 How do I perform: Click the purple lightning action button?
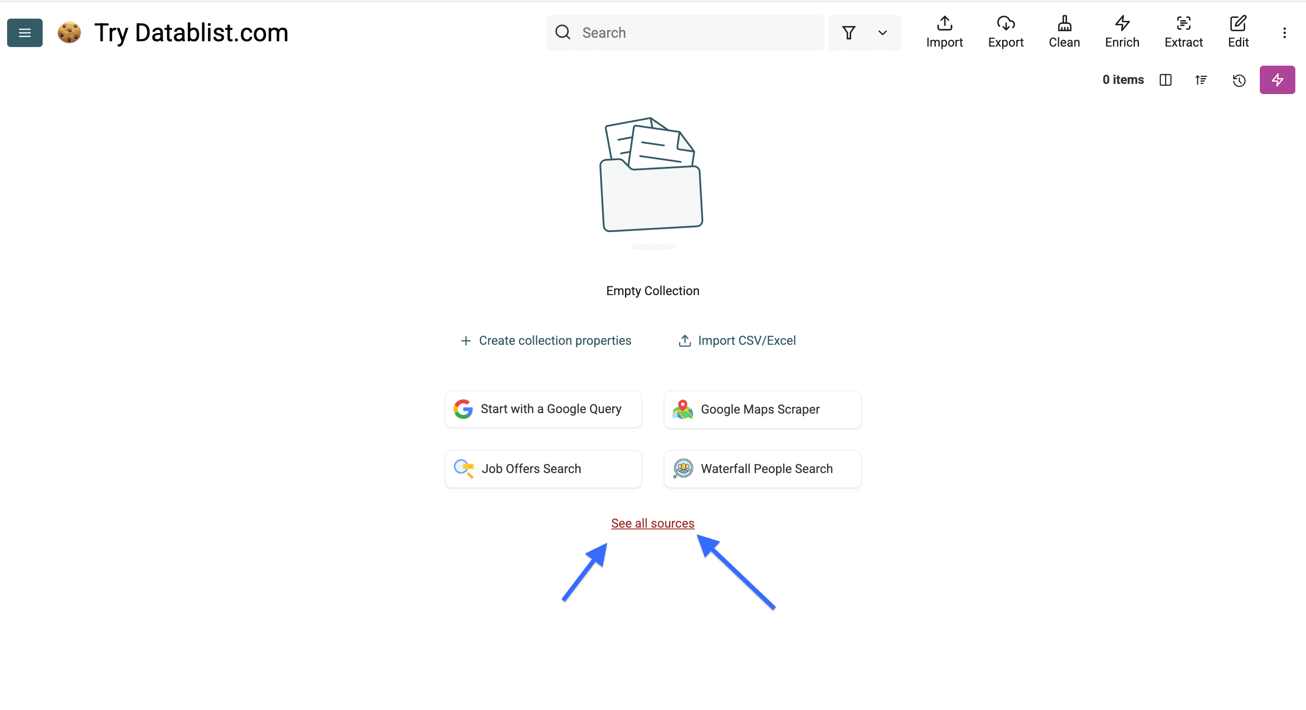(x=1277, y=80)
